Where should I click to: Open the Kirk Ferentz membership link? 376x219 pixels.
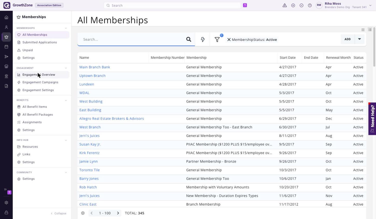pos(89,153)
